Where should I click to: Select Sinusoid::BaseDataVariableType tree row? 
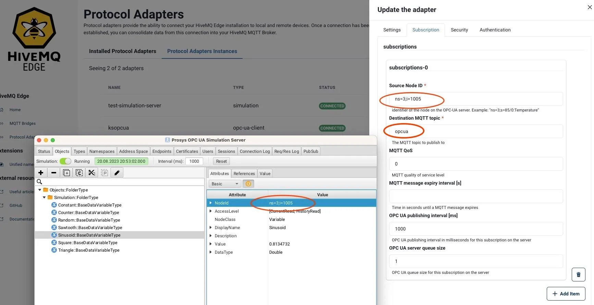[120, 235]
